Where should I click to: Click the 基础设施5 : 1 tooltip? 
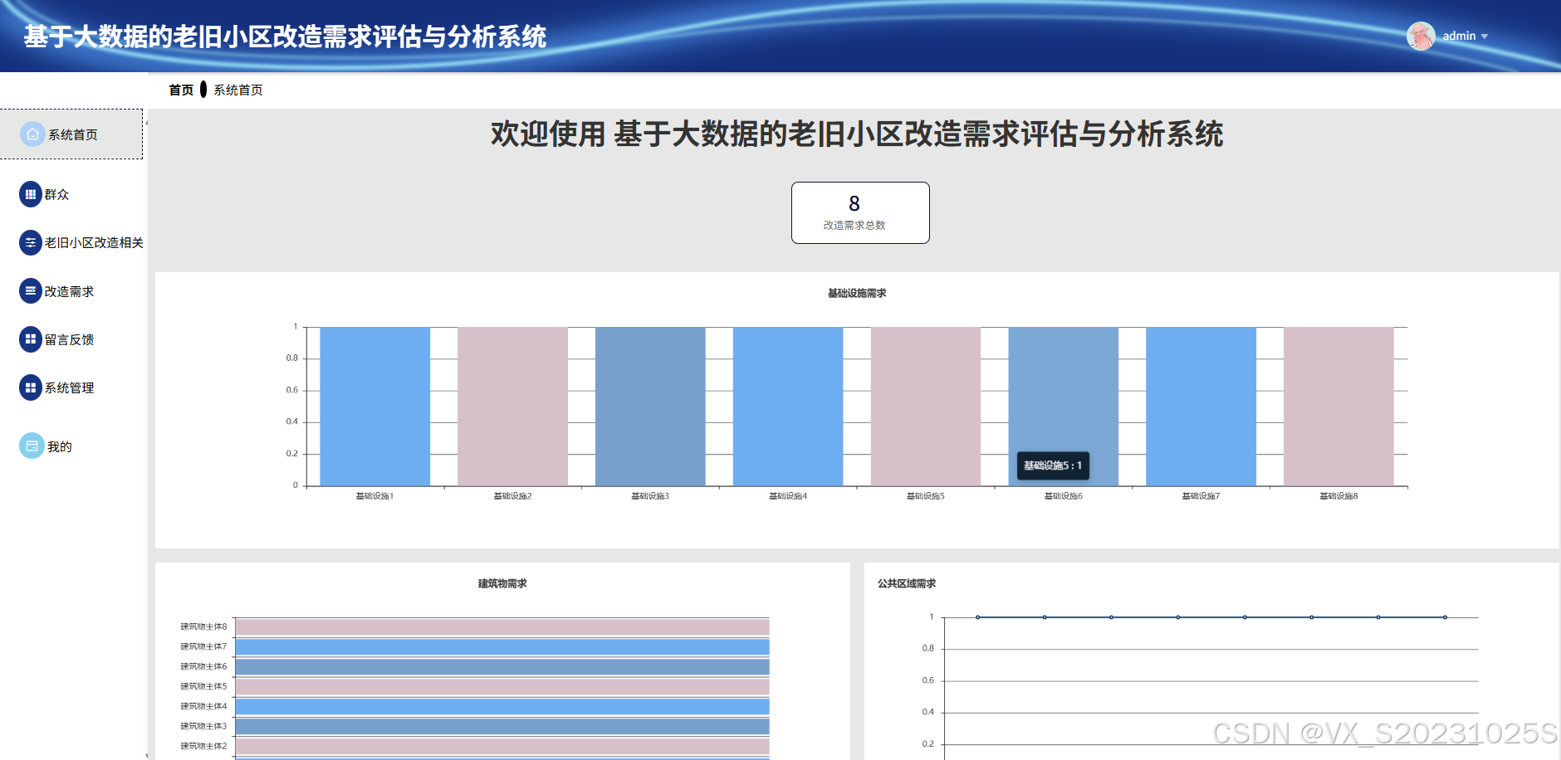[x=1053, y=465]
